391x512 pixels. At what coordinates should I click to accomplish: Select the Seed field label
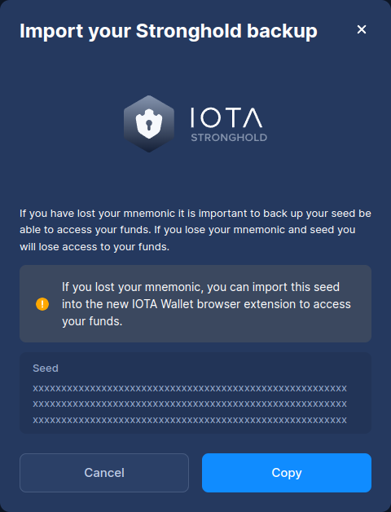point(46,368)
